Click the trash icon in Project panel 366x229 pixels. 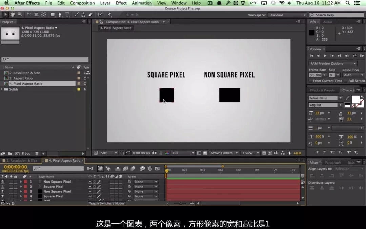coord(37,154)
